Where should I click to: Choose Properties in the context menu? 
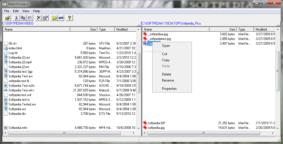172,89
